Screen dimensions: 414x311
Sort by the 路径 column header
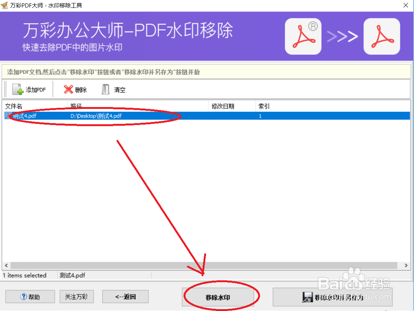tap(138, 106)
